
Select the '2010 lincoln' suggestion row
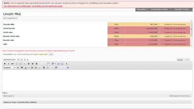[x=96, y=28]
